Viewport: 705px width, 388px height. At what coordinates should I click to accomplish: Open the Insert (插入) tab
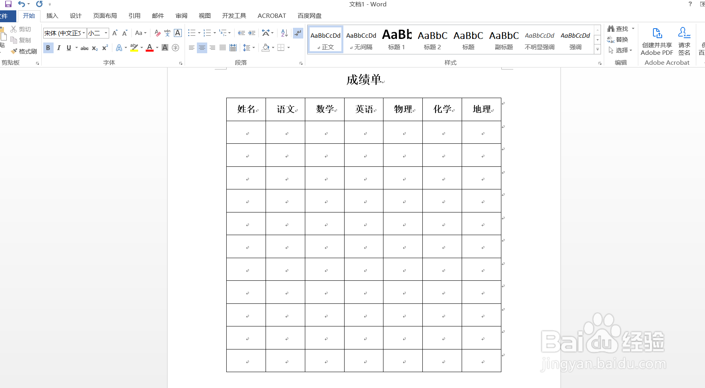(x=52, y=16)
